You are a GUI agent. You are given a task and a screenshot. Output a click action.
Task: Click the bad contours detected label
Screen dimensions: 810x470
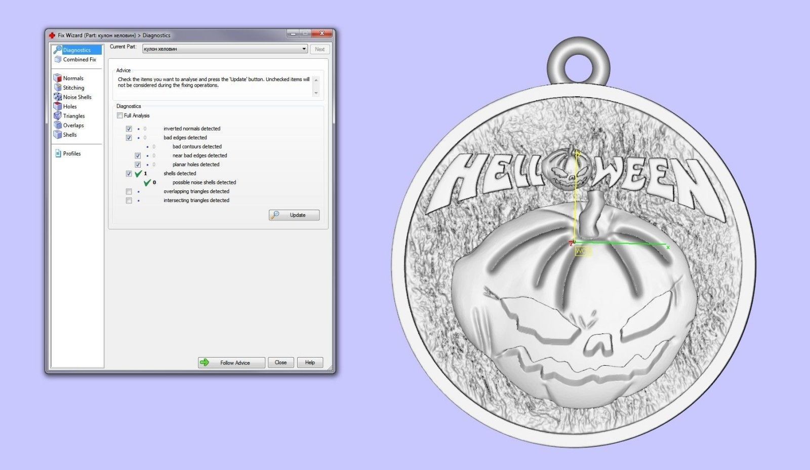coord(197,146)
